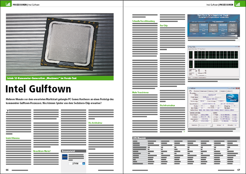The height and width of the screenshot is (174, 246).
Task: Open the task manager CPU usage screenshot
Action: [x=214, y=62]
